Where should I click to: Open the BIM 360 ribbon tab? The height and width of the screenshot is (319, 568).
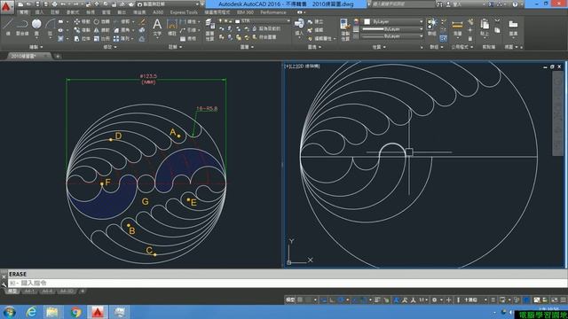pyautogui.click(x=245, y=12)
